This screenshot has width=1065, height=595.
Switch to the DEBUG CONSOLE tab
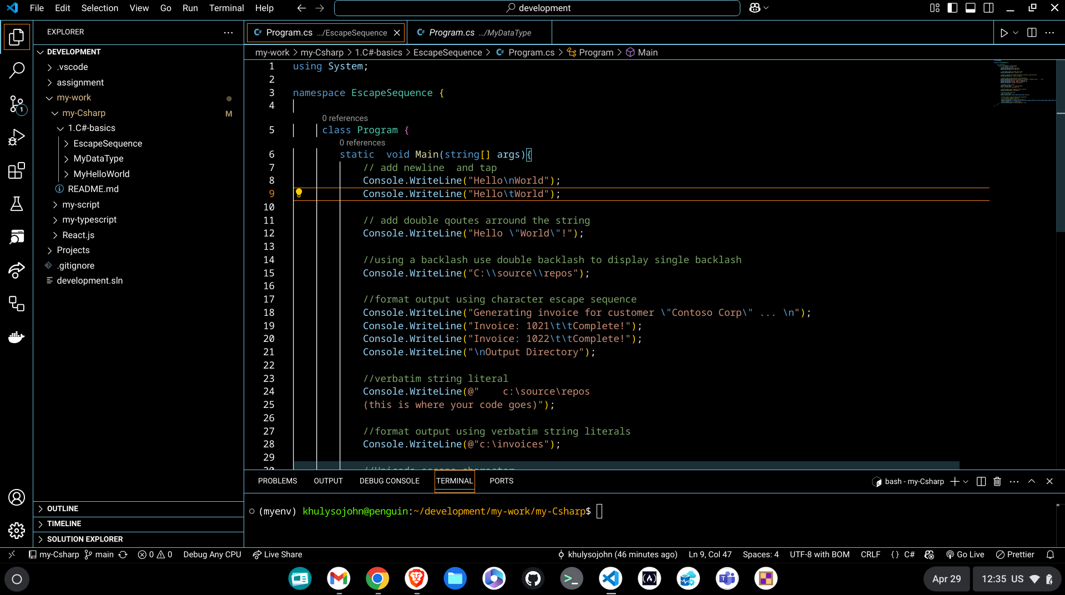(390, 481)
